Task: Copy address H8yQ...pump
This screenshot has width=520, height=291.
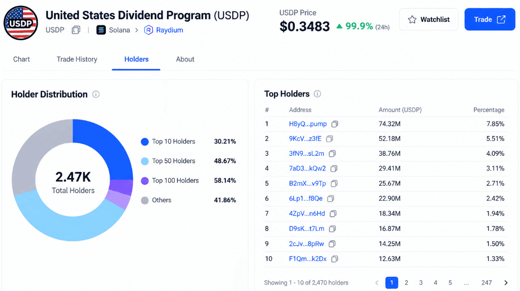Action: 334,124
